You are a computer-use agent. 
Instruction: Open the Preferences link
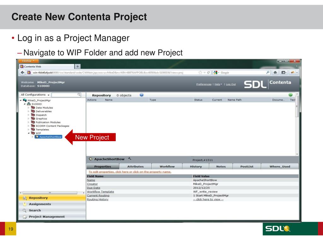coord(204,84)
